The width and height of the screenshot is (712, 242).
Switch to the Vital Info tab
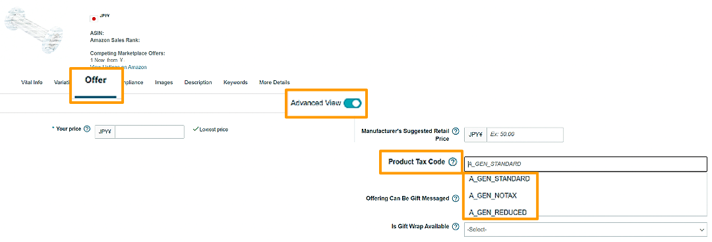pyautogui.click(x=32, y=82)
